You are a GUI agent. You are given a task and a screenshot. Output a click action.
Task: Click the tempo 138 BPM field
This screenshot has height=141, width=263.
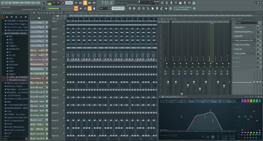click(x=69, y=3)
